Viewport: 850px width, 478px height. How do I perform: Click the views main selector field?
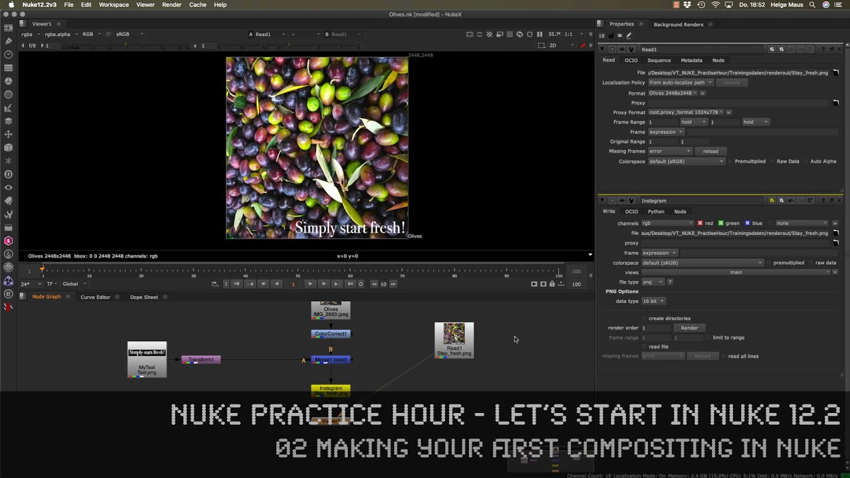pos(736,272)
